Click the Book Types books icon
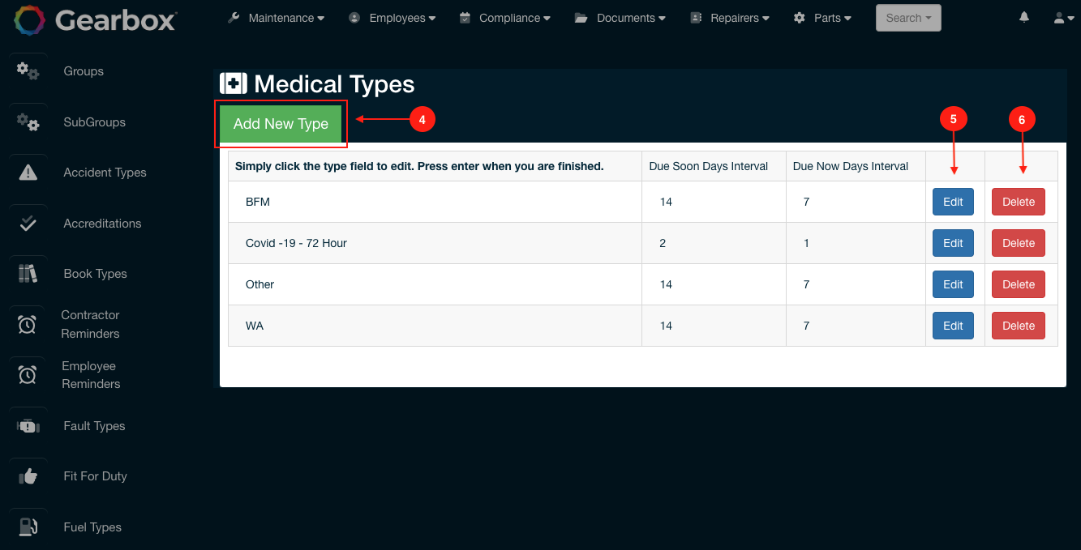 click(x=28, y=274)
